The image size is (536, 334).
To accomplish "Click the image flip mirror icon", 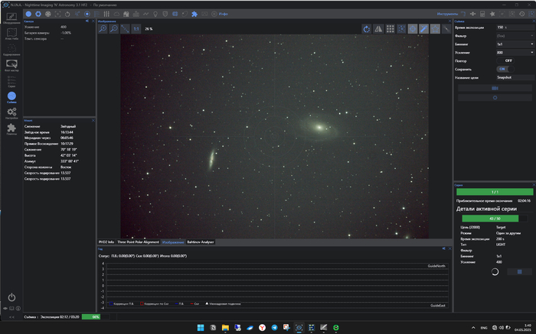I will (x=378, y=28).
